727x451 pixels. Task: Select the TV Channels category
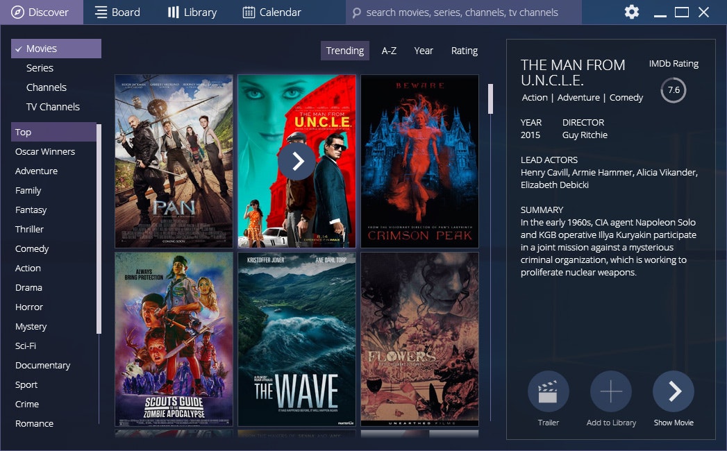pos(53,107)
